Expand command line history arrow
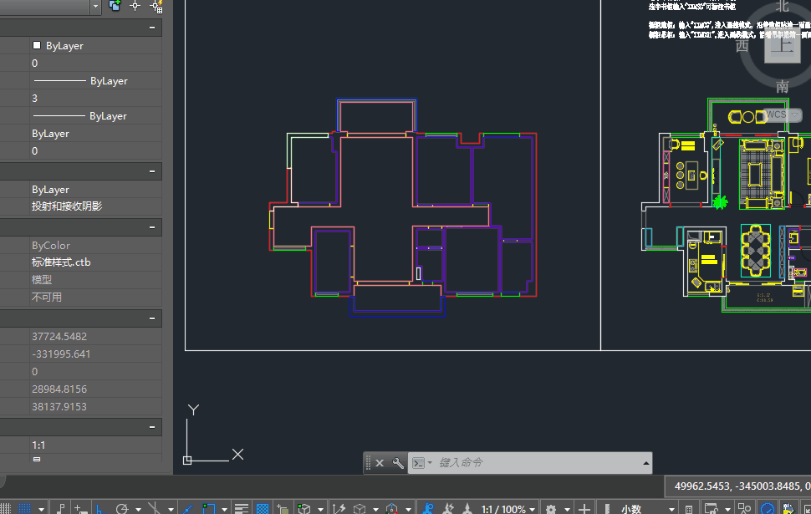 tap(646, 463)
